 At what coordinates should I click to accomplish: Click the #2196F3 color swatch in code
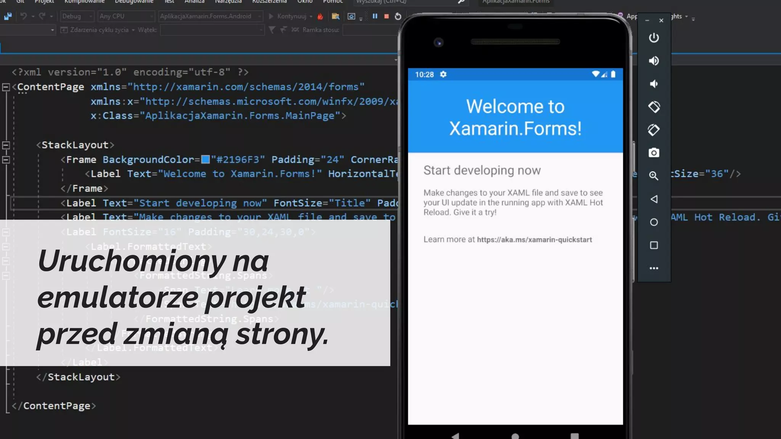click(206, 159)
